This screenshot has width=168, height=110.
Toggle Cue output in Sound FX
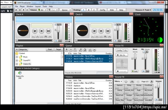coord(160,100)
